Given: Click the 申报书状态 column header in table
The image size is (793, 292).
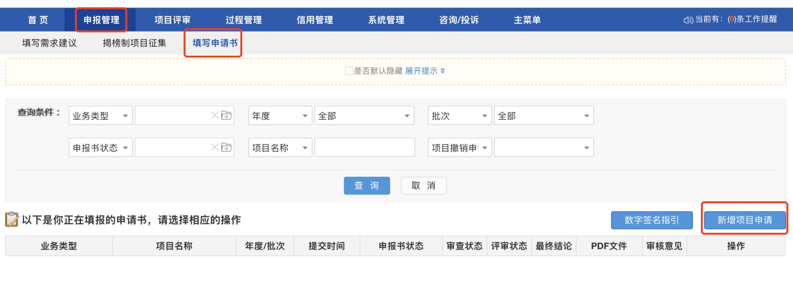Looking at the screenshot, I should coord(401,246).
